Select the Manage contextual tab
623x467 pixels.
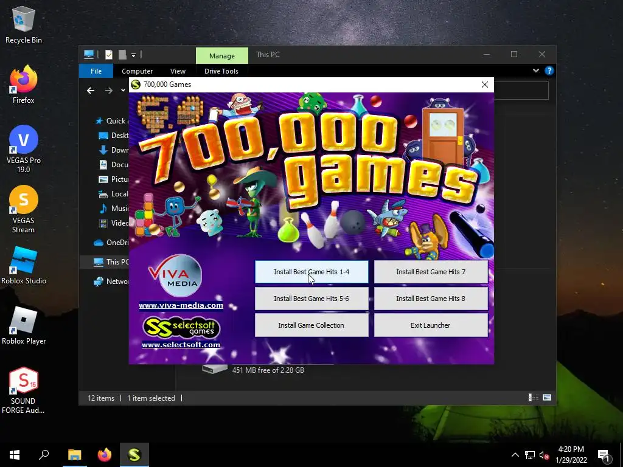[221, 55]
